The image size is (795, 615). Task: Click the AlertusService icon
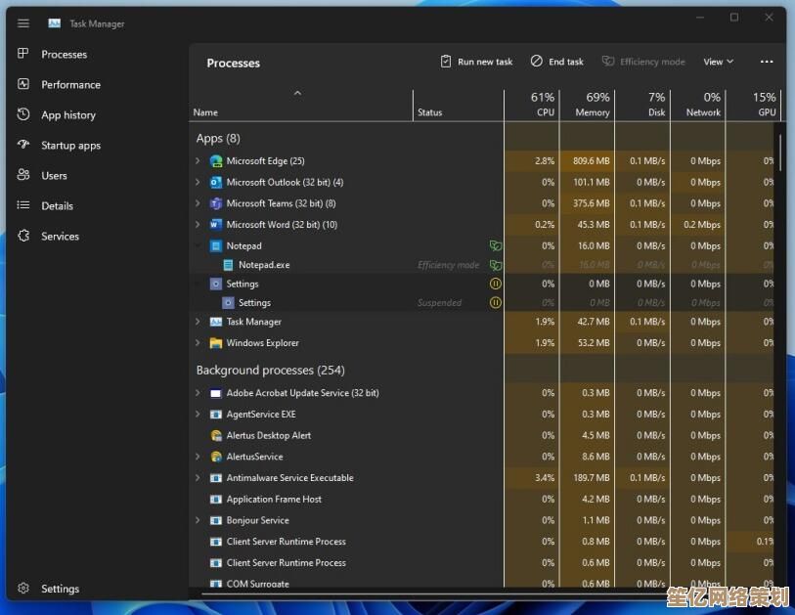point(216,457)
